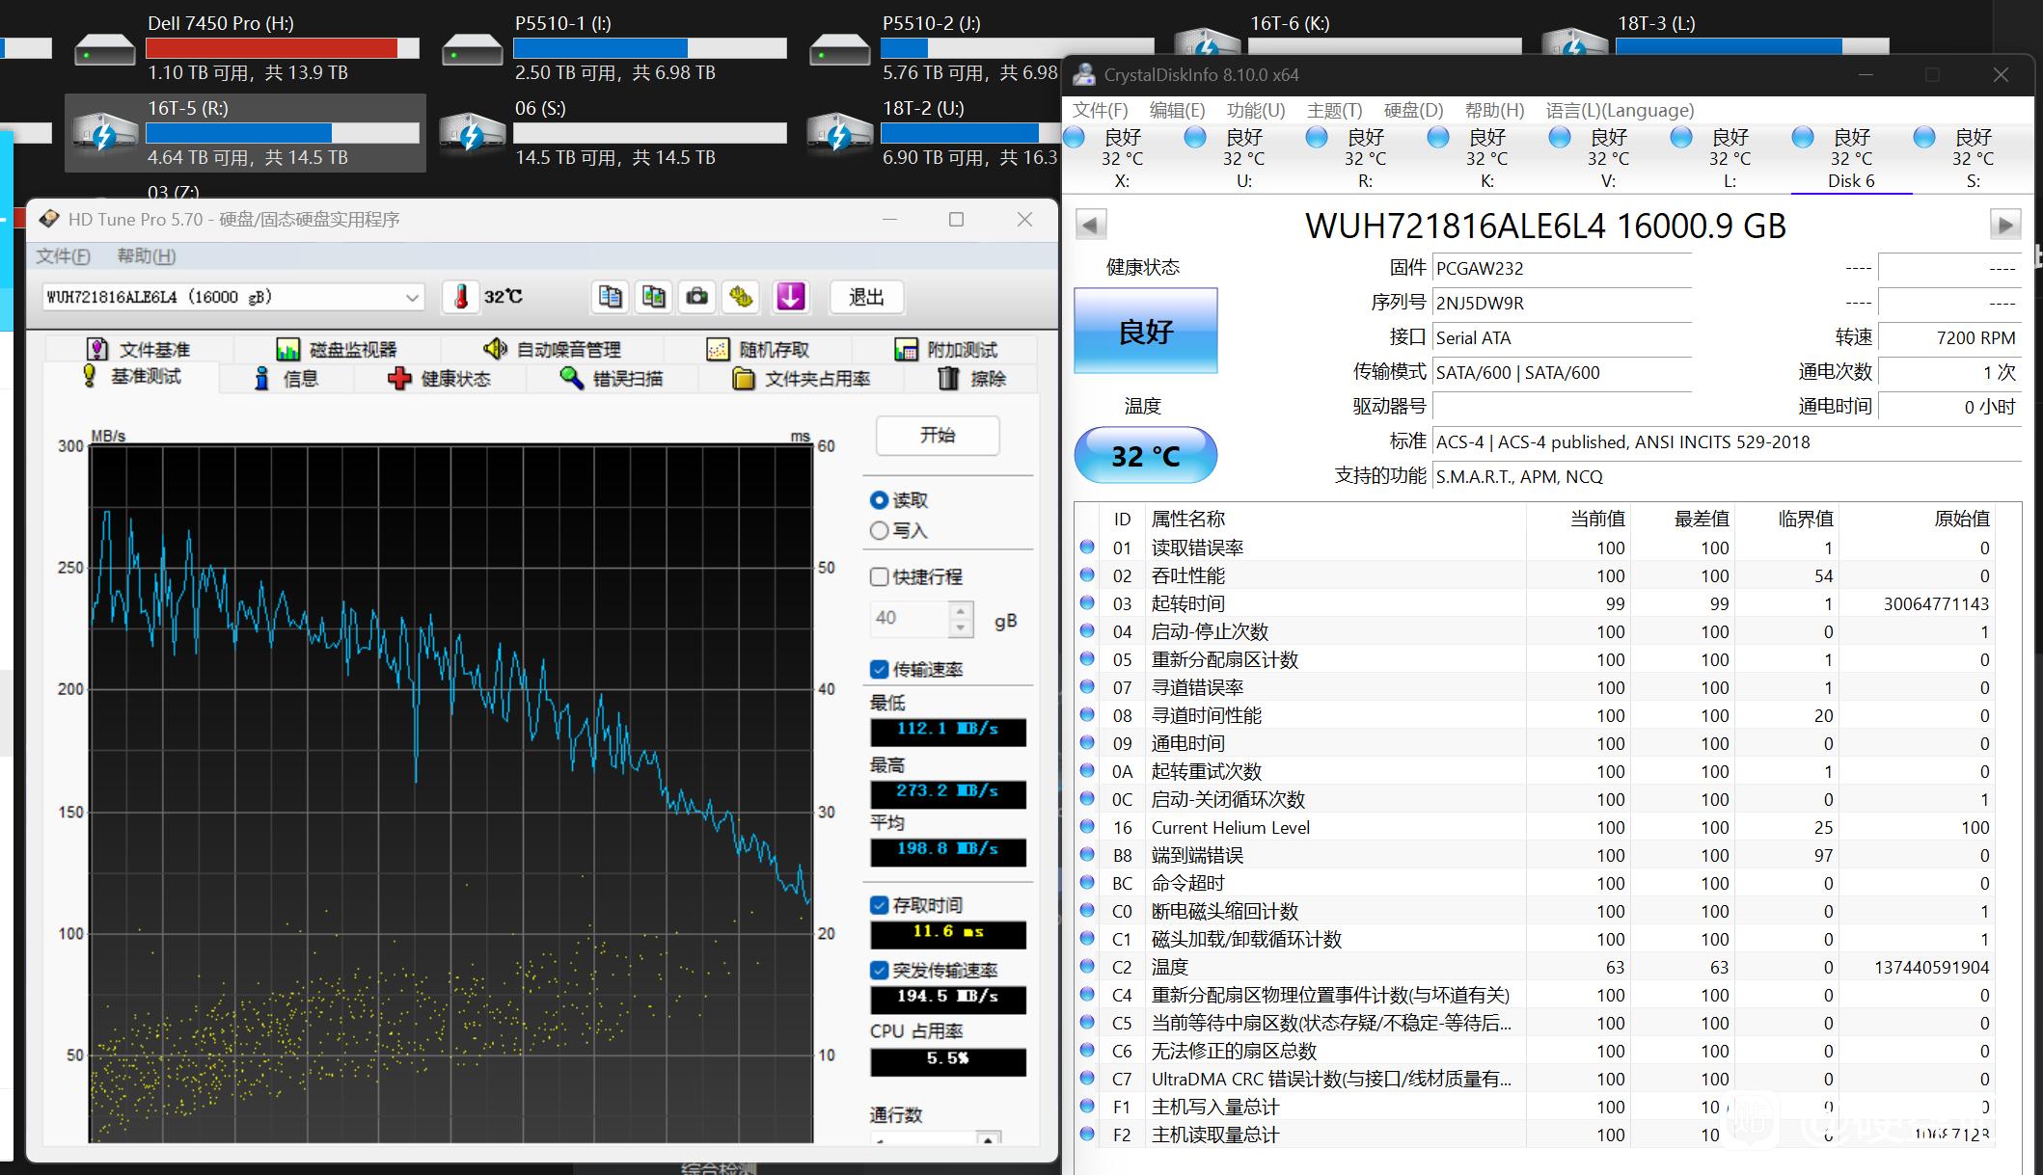2043x1175 pixels.
Task: Toggle the 存取时间 access time checkbox
Action: (x=879, y=905)
